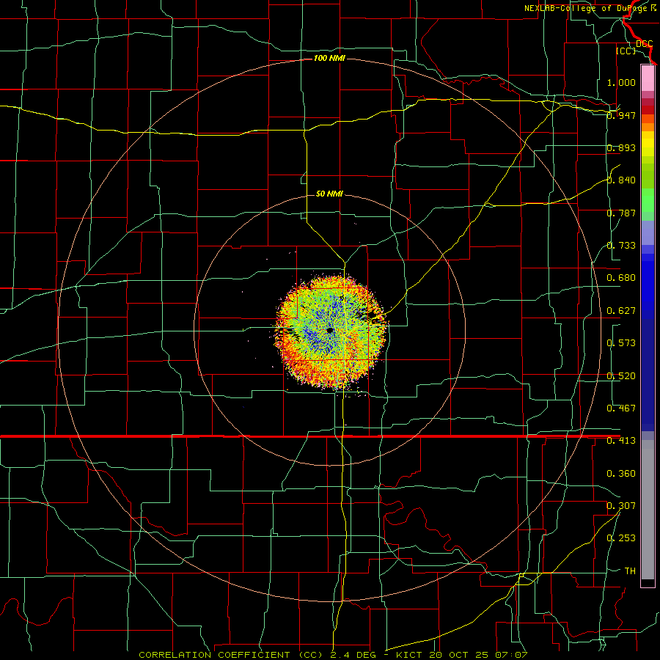This screenshot has width=660, height=660.
Task: Click the 0.733 scale label
Action: tap(621, 245)
